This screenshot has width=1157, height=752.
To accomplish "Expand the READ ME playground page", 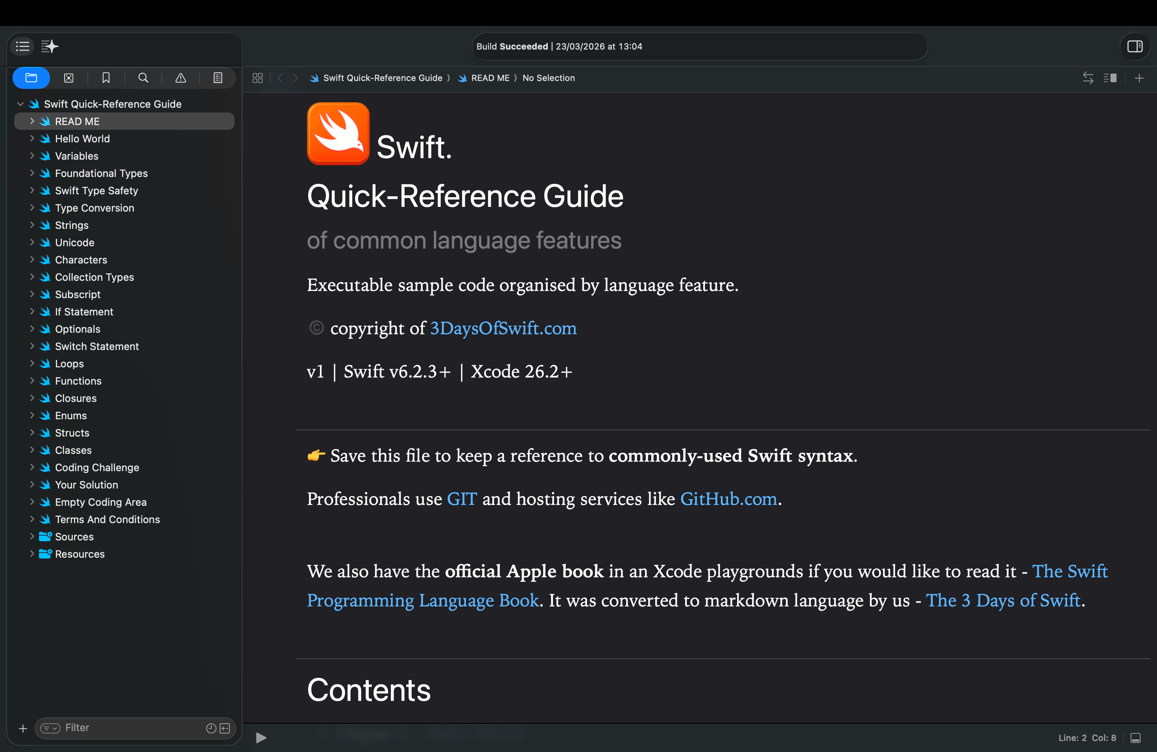I will (32, 121).
